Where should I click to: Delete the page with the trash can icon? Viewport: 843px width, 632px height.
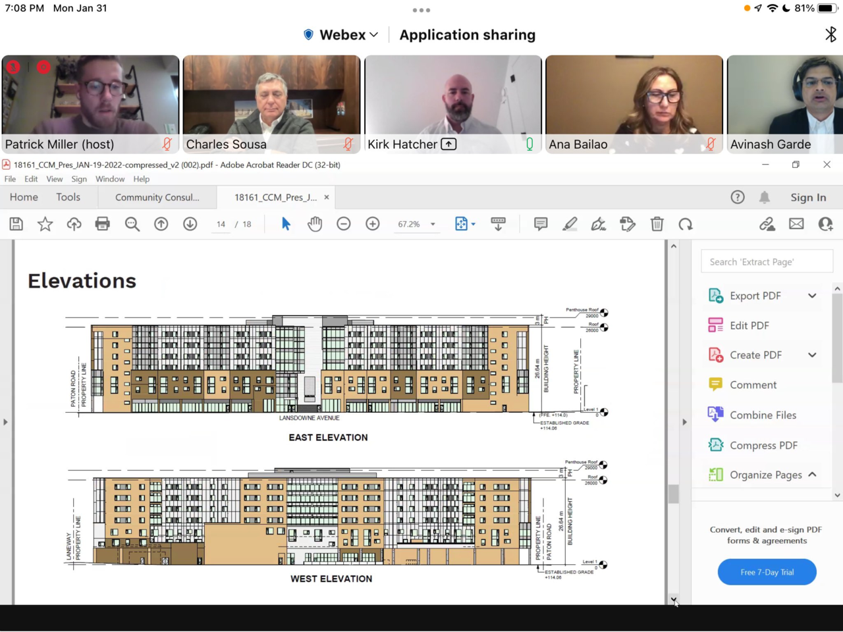pos(657,224)
